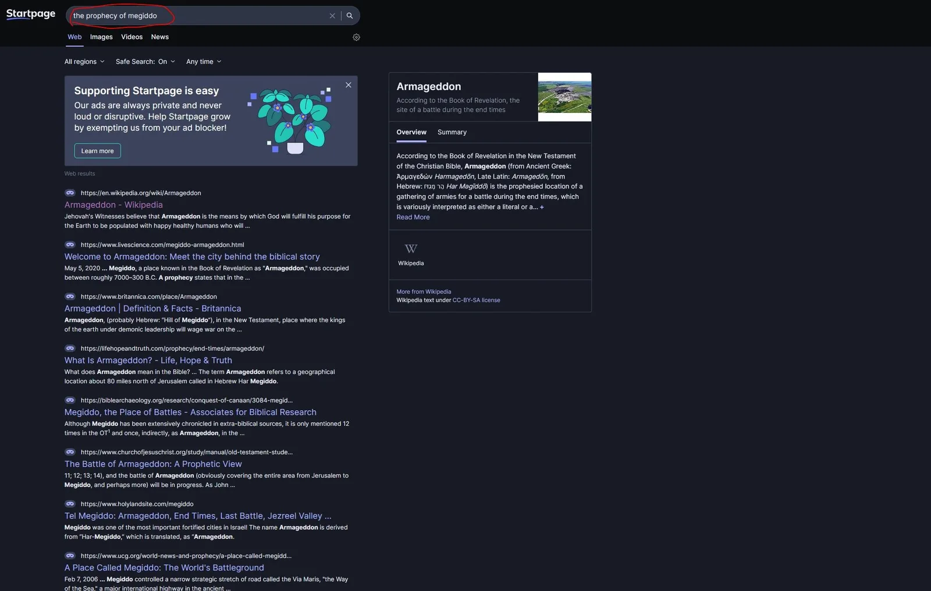Click the Learn more button
Screen dimensions: 931x591
coord(98,151)
